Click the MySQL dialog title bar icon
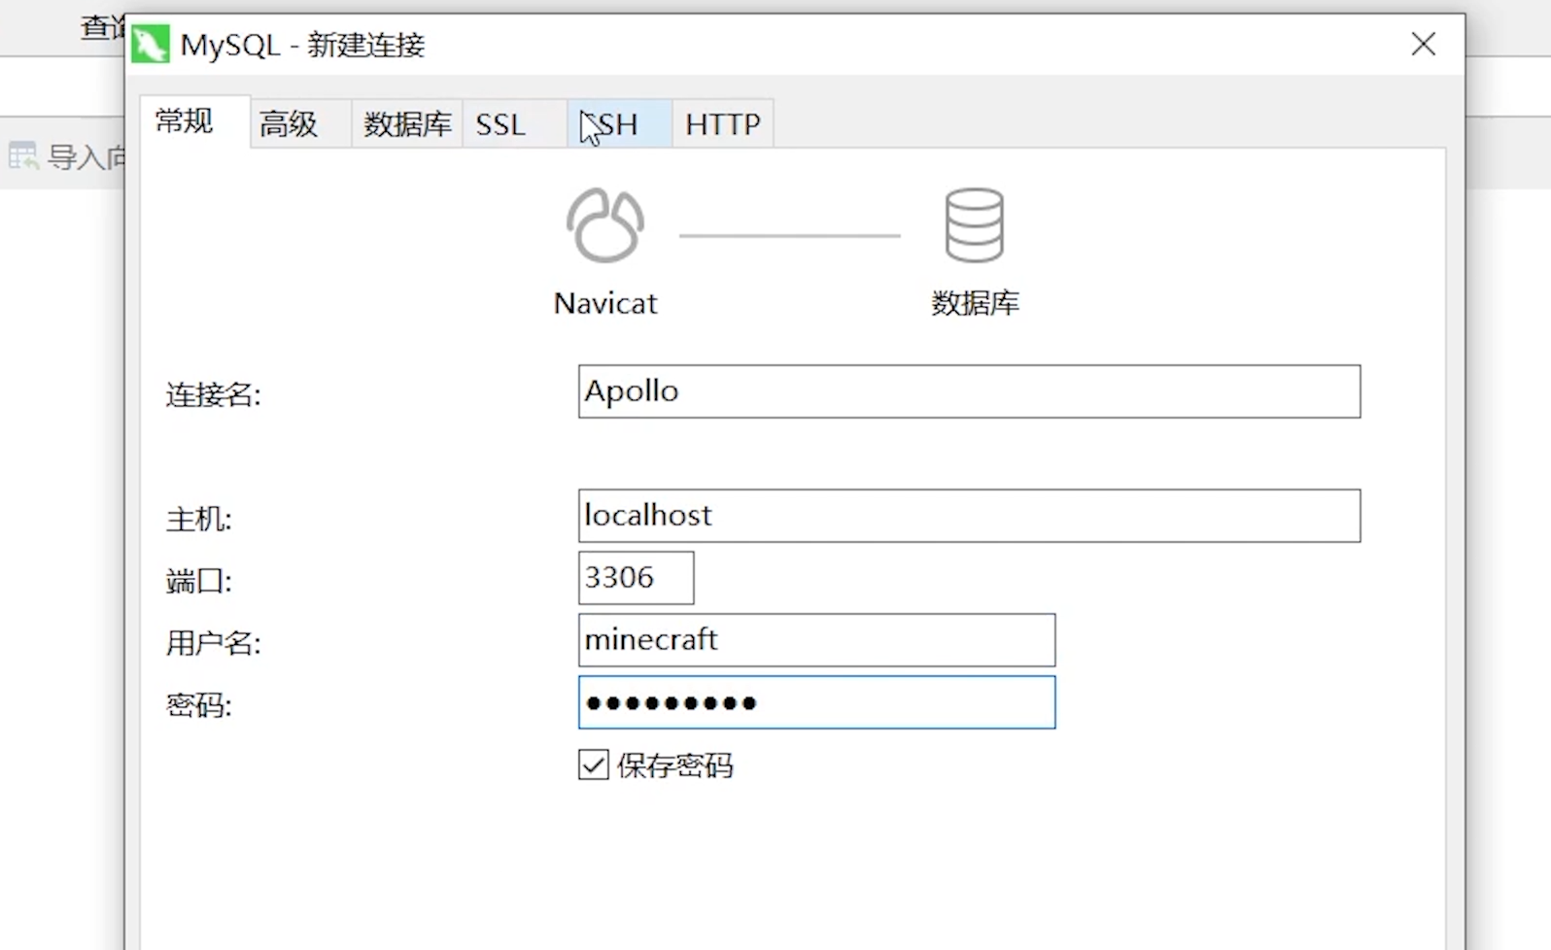Image resolution: width=1551 pixels, height=950 pixels. tap(151, 45)
